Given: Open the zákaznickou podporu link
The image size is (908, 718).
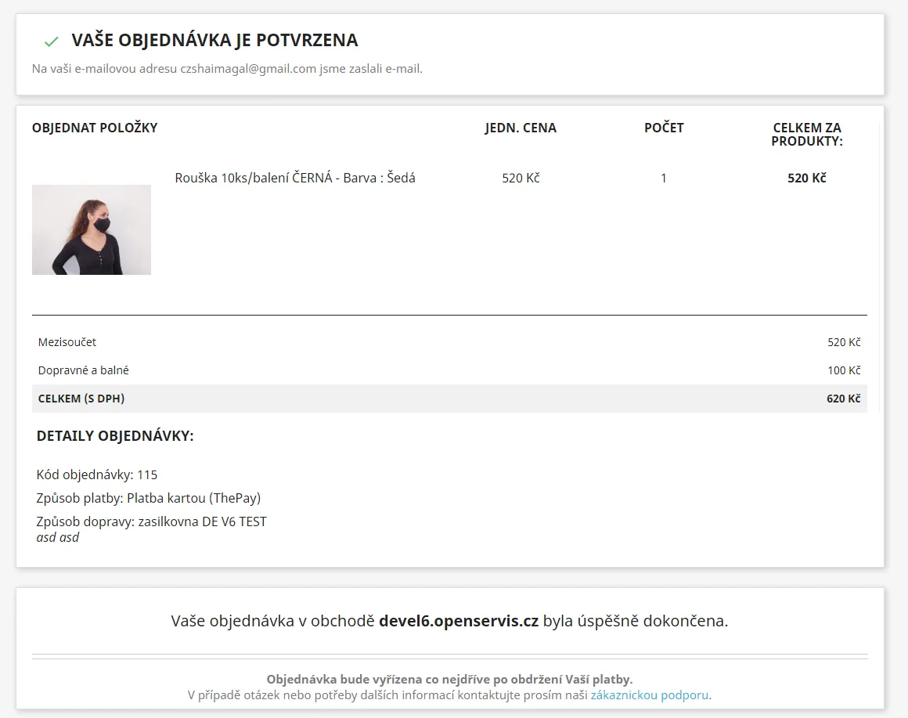Looking at the screenshot, I should coord(650,695).
